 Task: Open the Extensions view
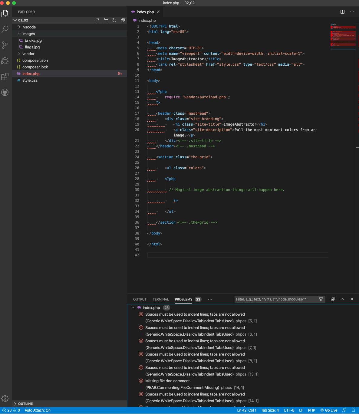pyautogui.click(x=5, y=77)
